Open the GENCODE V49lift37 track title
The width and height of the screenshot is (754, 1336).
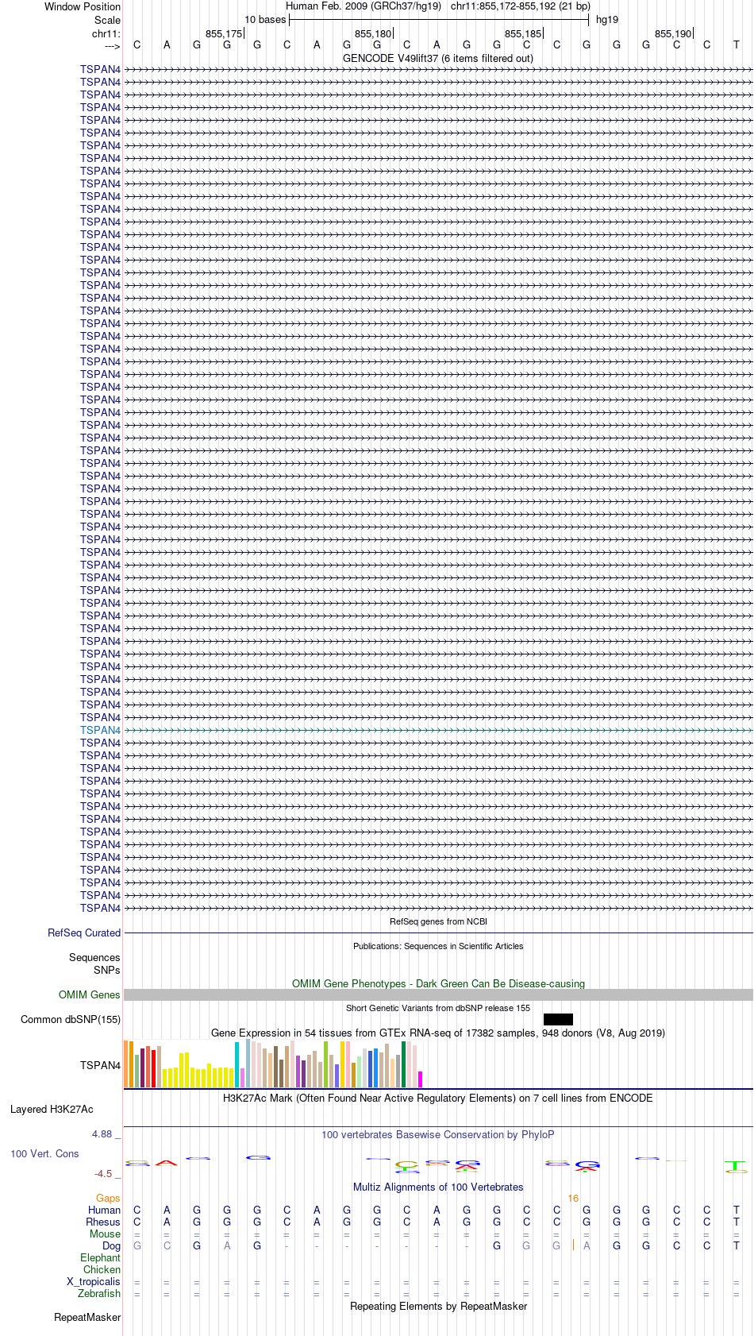(438, 58)
